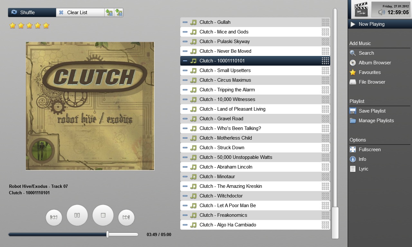Click the magnifier Search icon

(x=353, y=53)
